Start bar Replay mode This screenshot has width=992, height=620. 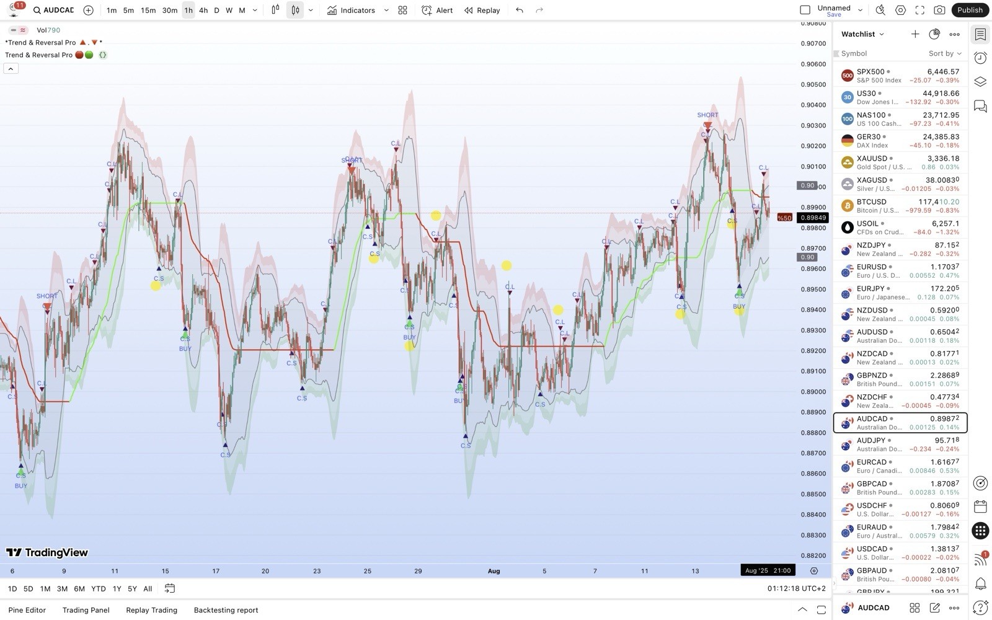[482, 10]
